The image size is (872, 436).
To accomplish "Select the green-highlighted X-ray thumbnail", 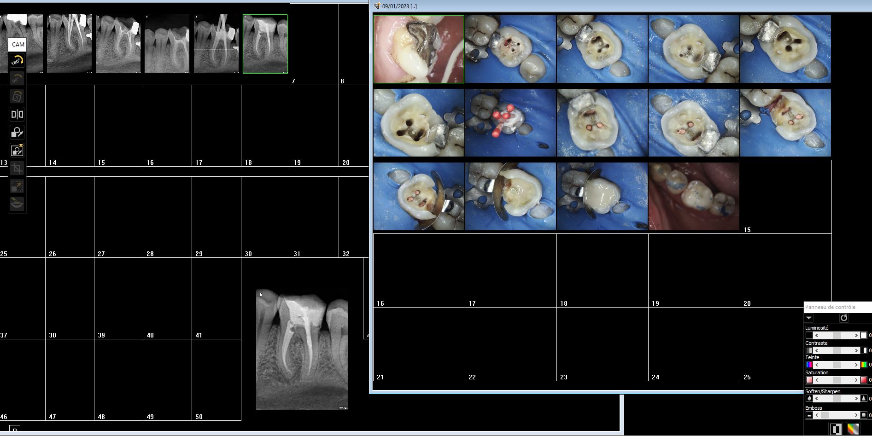I will click(x=265, y=44).
